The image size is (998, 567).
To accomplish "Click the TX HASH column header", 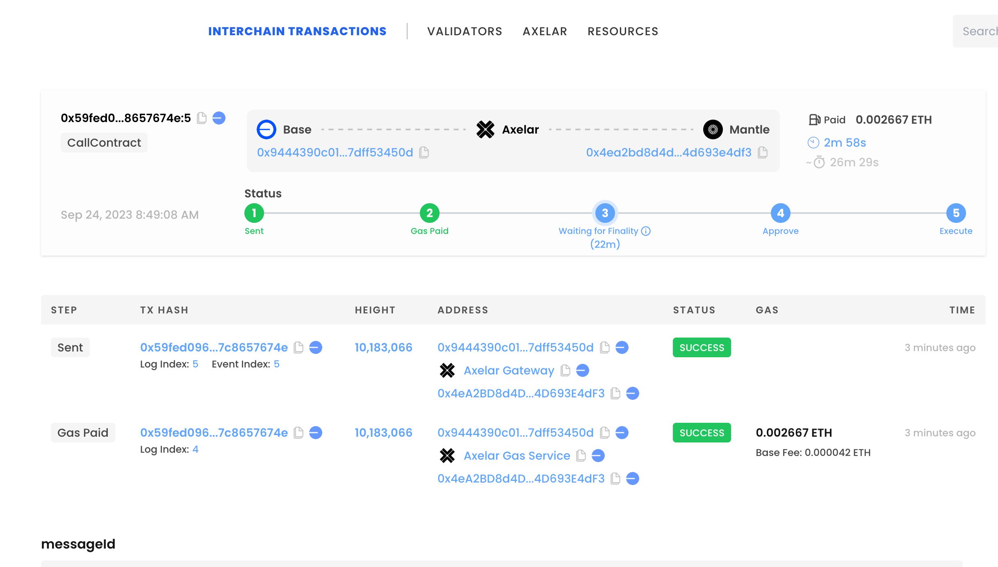I will (164, 310).
